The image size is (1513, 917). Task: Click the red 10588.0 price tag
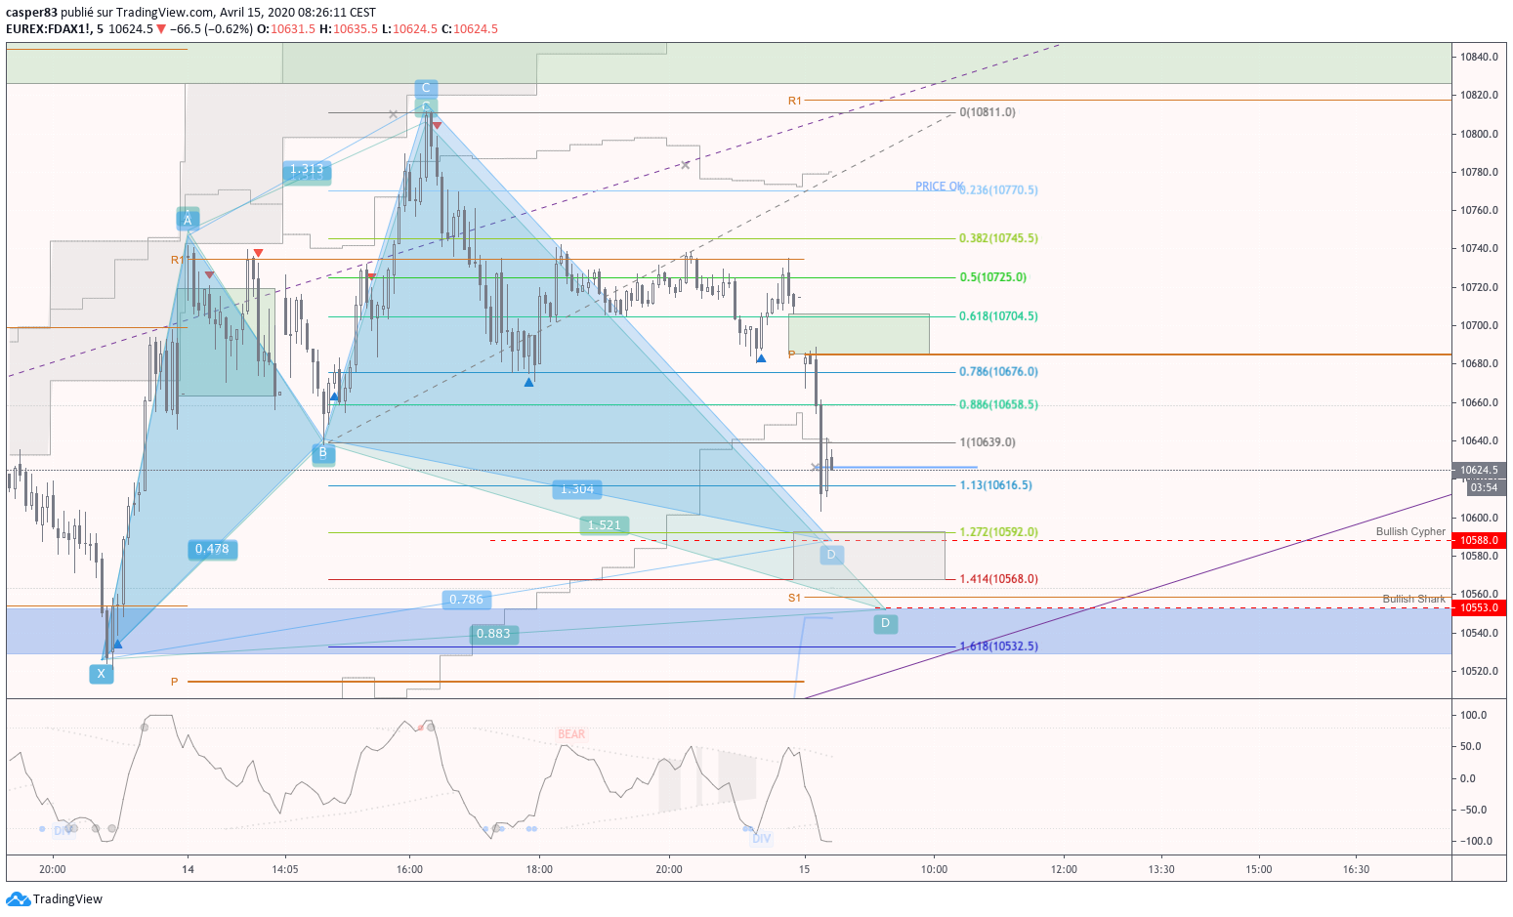[1479, 540]
